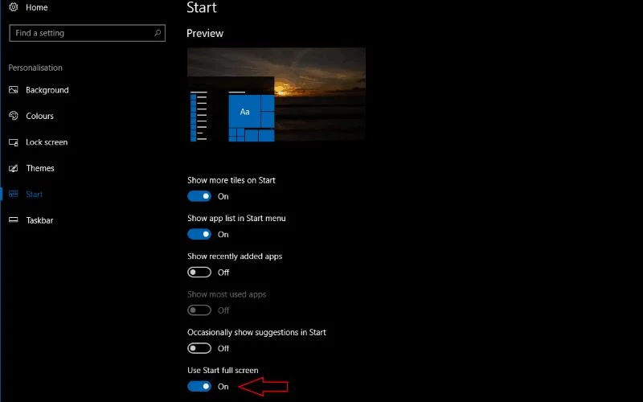The height and width of the screenshot is (402, 643).
Task: Go to Background settings
Action: point(47,90)
